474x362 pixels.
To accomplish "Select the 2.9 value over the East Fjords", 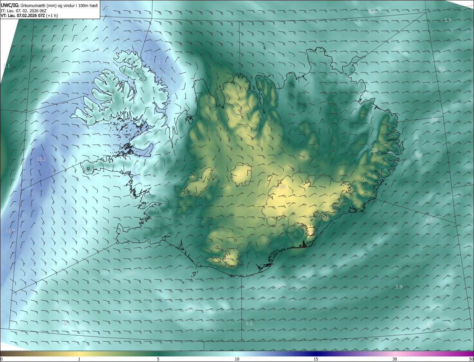I will [374, 150].
